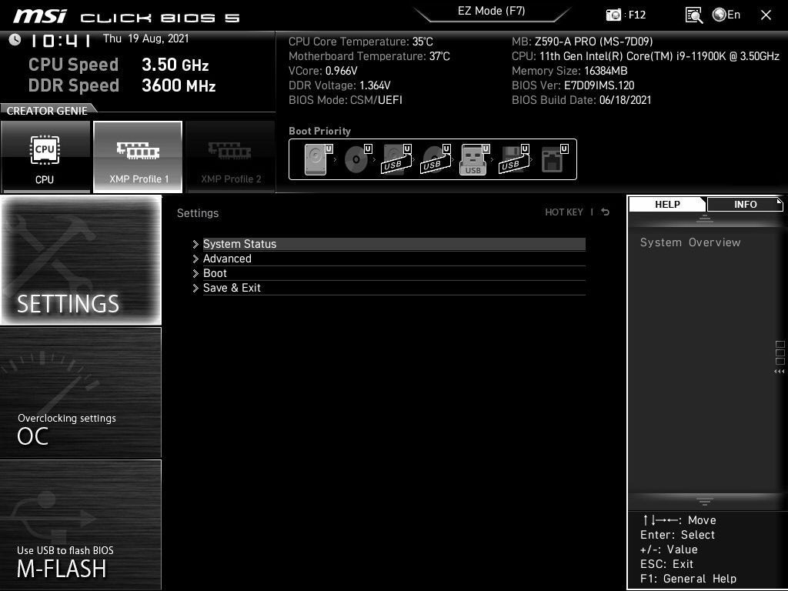This screenshot has height=591, width=788.
Task: Click the VCore 0.966V reading
Action: [x=322, y=71]
